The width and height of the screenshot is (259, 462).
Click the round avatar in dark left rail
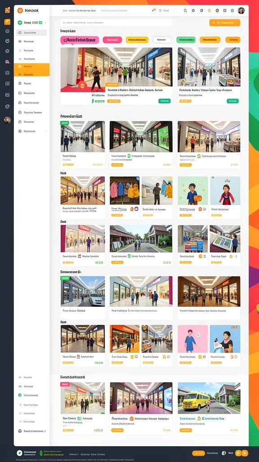(7, 120)
